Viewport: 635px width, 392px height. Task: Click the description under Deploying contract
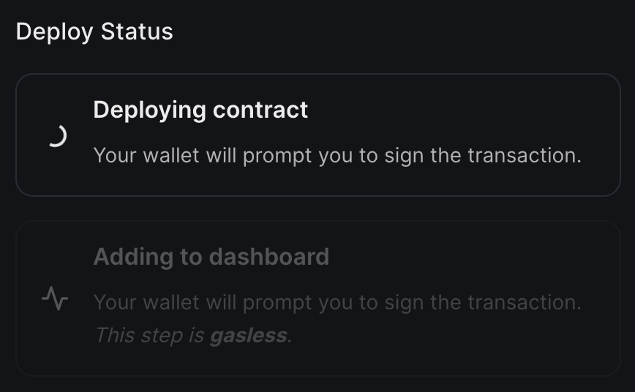tap(337, 156)
